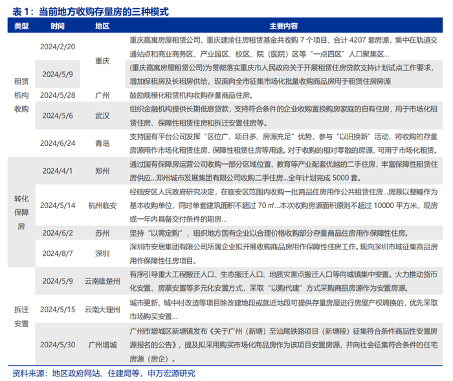The image size is (453, 381).
Task: Click the type label '拆迁安置'
Action: [x=21, y=316]
